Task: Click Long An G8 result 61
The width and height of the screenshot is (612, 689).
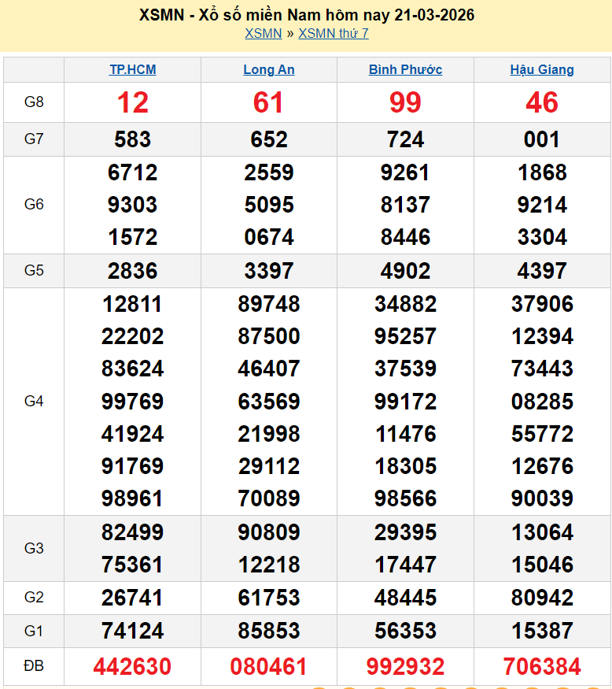Action: 269,102
